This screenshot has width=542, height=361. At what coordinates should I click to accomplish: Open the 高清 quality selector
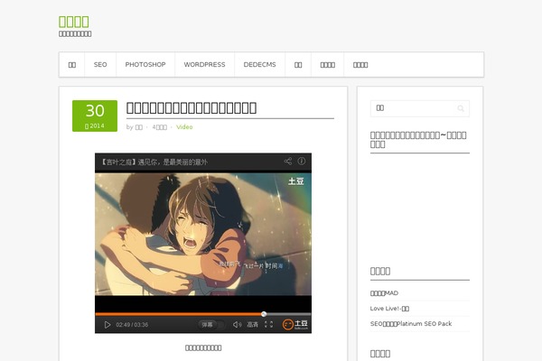click(252, 325)
